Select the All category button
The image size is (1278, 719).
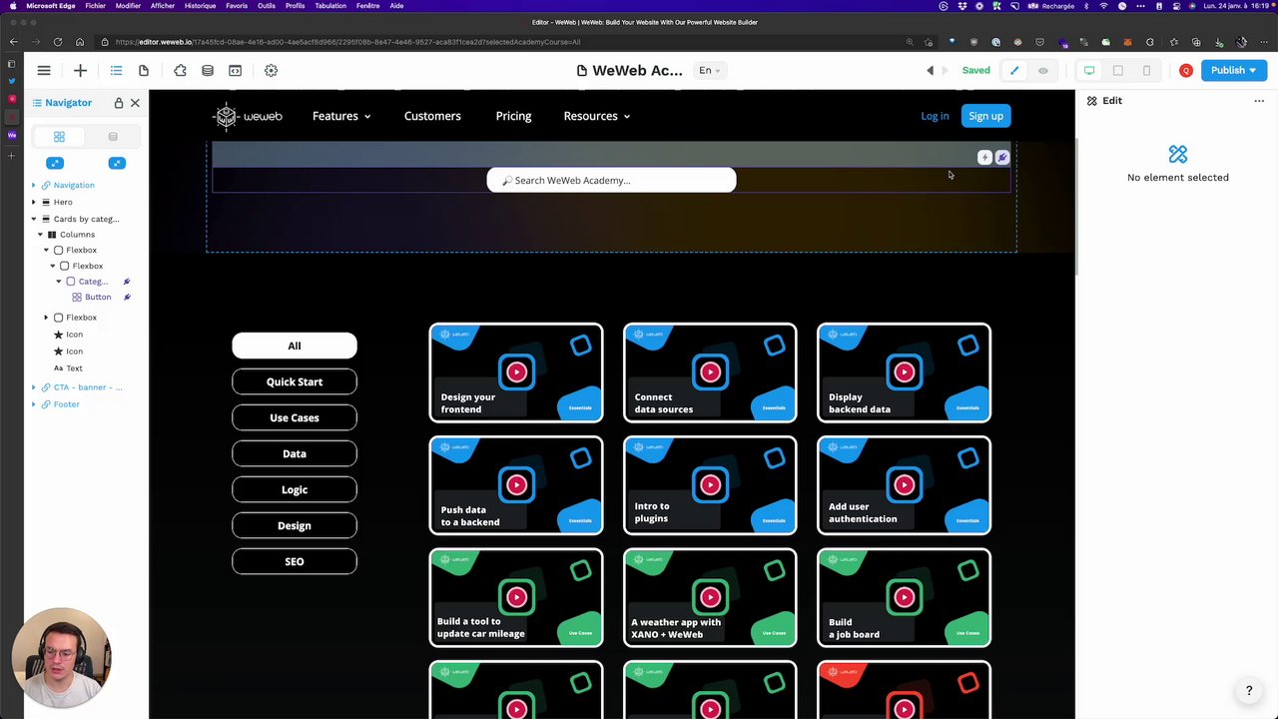coord(295,346)
